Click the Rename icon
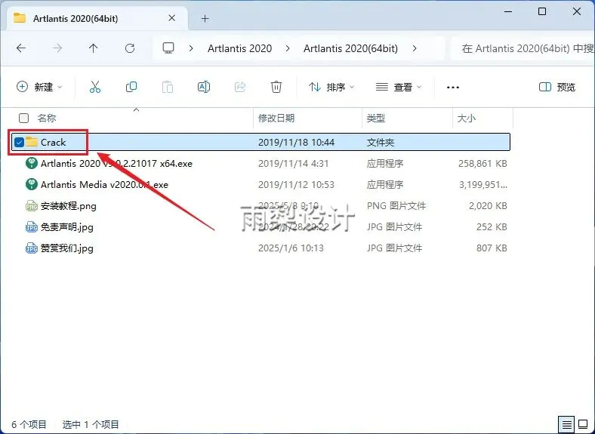 pos(204,87)
